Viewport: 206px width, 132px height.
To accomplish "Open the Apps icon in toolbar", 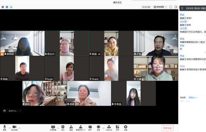I will (x=117, y=127).
